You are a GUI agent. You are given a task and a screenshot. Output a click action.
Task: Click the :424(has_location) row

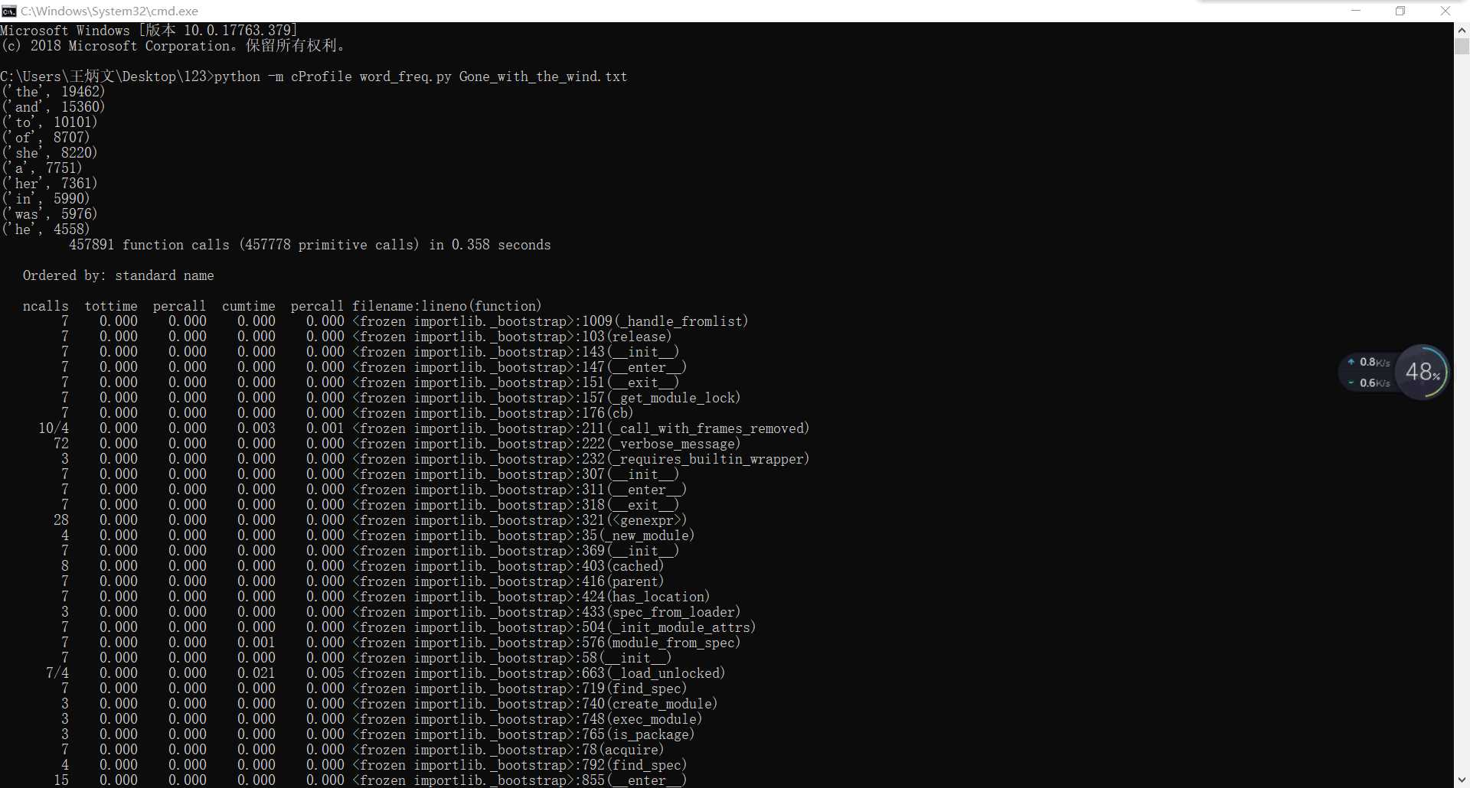coord(386,597)
